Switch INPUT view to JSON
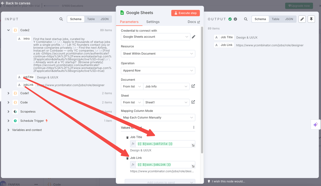Viewport: 321px width, 186px height. click(105, 19)
